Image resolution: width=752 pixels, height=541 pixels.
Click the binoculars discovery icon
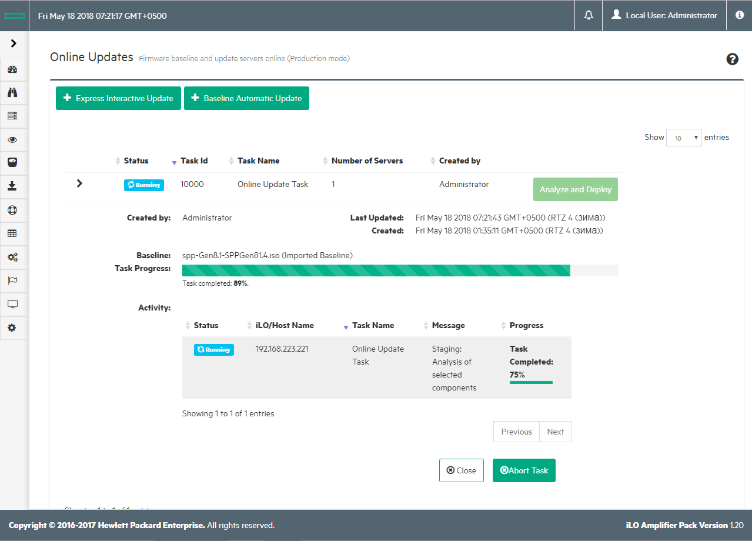pyautogui.click(x=12, y=92)
